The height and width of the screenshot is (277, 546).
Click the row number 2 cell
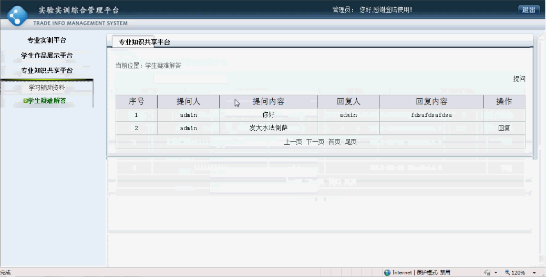click(x=136, y=128)
